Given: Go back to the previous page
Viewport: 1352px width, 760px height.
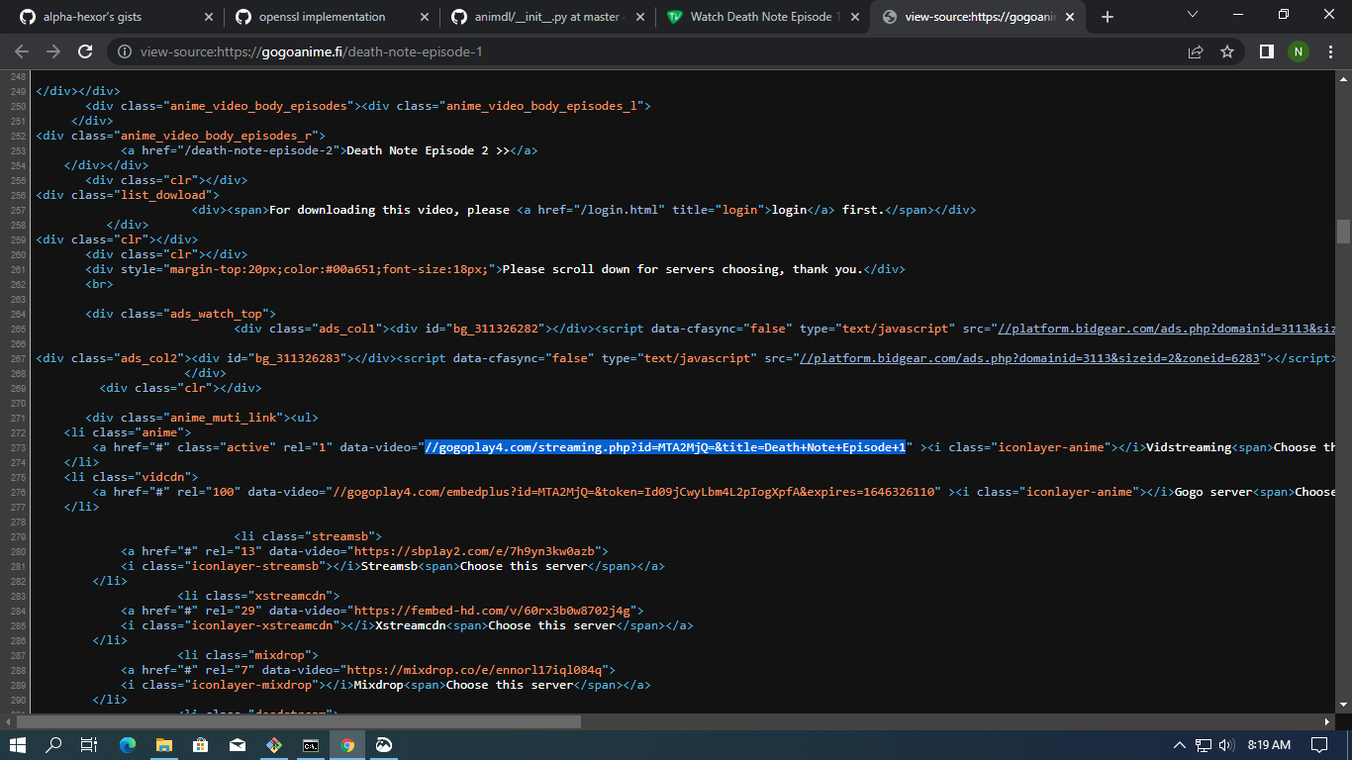Looking at the screenshot, I should click(21, 52).
